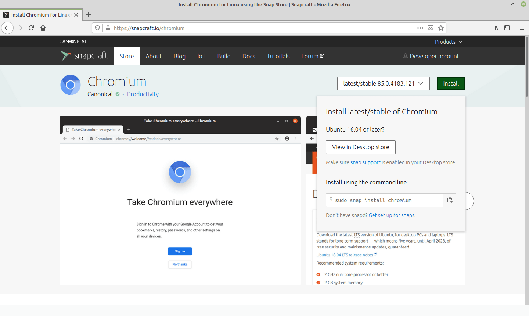Viewport: 529px width, 316px height.
Task: Click 'Install using the command line' heading
Action: 366,182
